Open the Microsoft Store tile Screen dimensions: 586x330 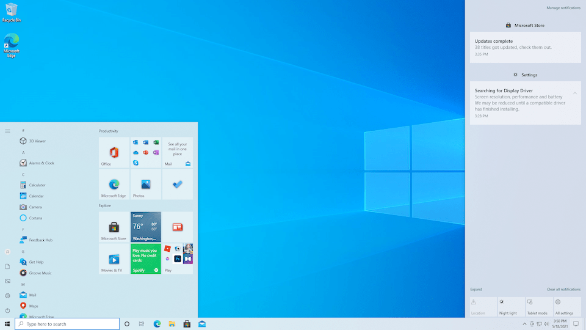[x=114, y=227]
